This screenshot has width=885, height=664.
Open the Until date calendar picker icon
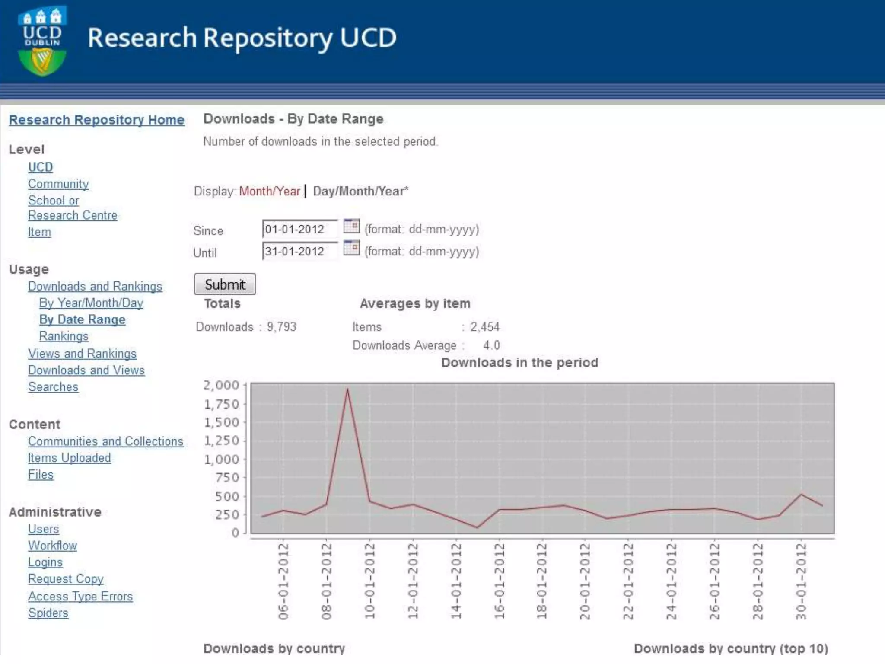click(351, 248)
